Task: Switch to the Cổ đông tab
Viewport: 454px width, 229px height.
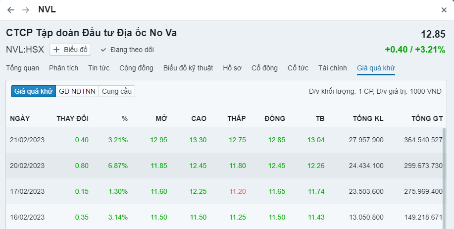Action: click(264, 68)
